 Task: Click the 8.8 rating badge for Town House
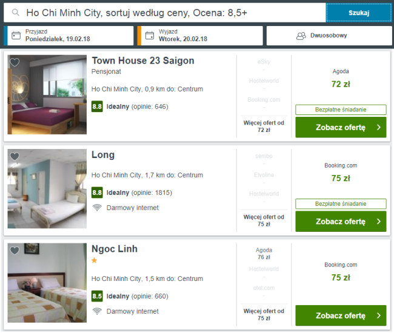97,107
